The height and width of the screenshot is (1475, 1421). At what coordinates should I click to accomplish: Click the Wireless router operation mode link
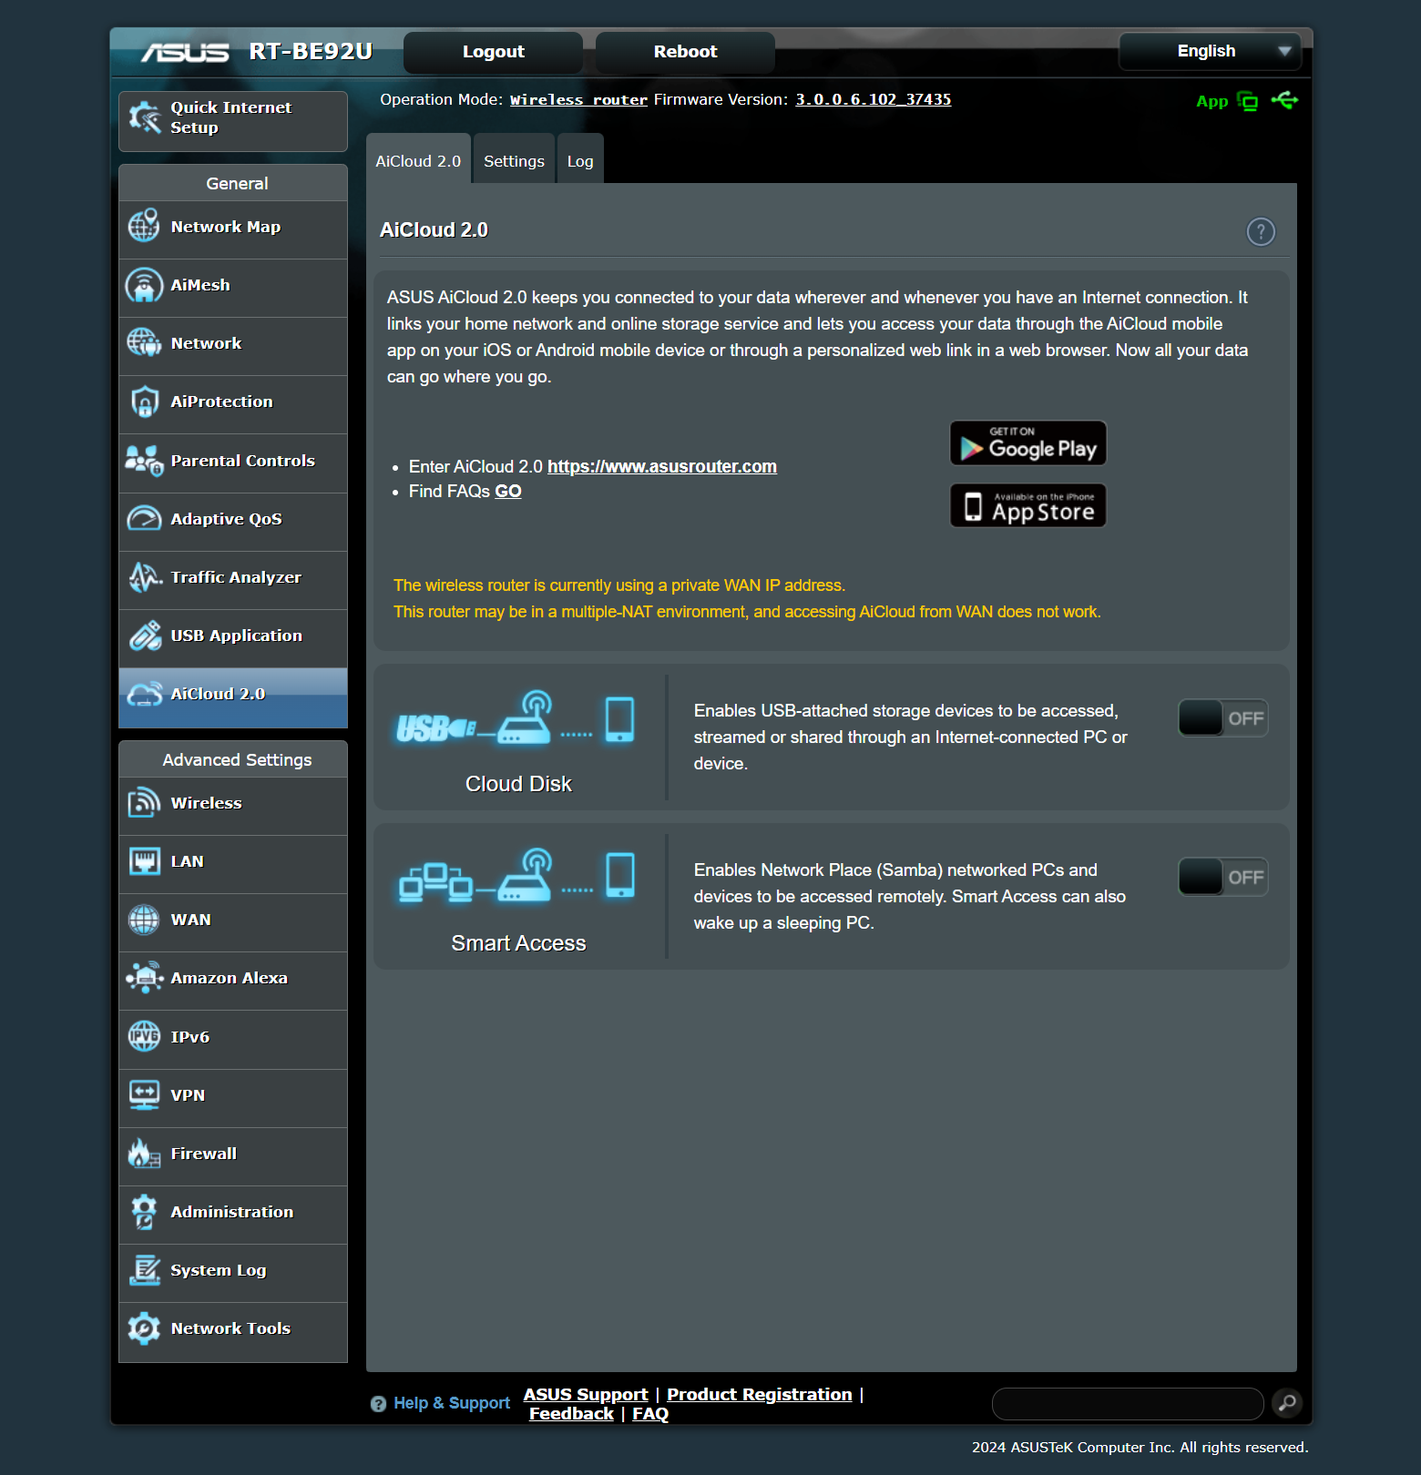(578, 100)
